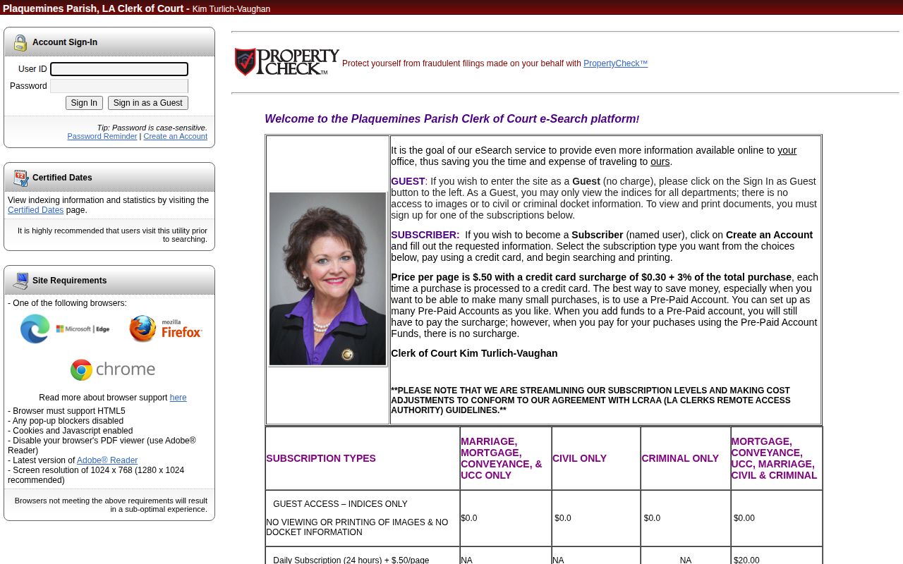Click the 'CRIMINAL ONLY' column header

[680, 458]
